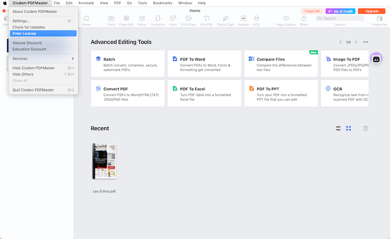Select the Digital Sign toolbar icon
Viewport: 390px width, 239px height.
pyautogui.click(x=226, y=19)
